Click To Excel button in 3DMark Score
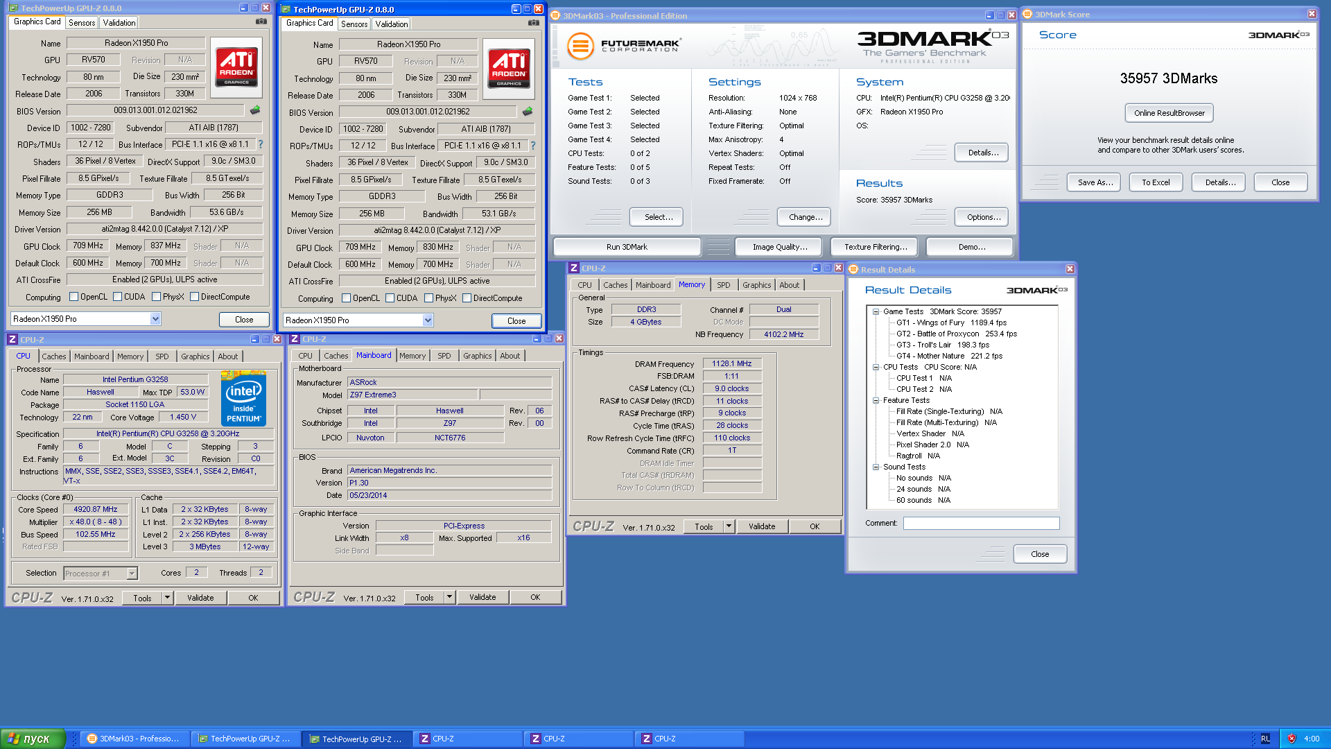This screenshot has width=1331, height=749. tap(1156, 182)
